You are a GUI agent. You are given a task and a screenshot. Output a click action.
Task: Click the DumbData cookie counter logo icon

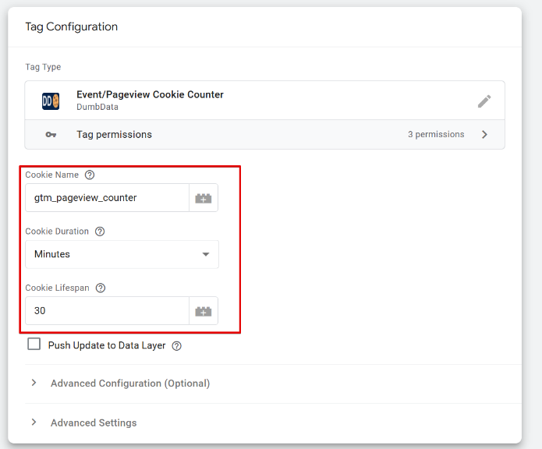tap(51, 101)
